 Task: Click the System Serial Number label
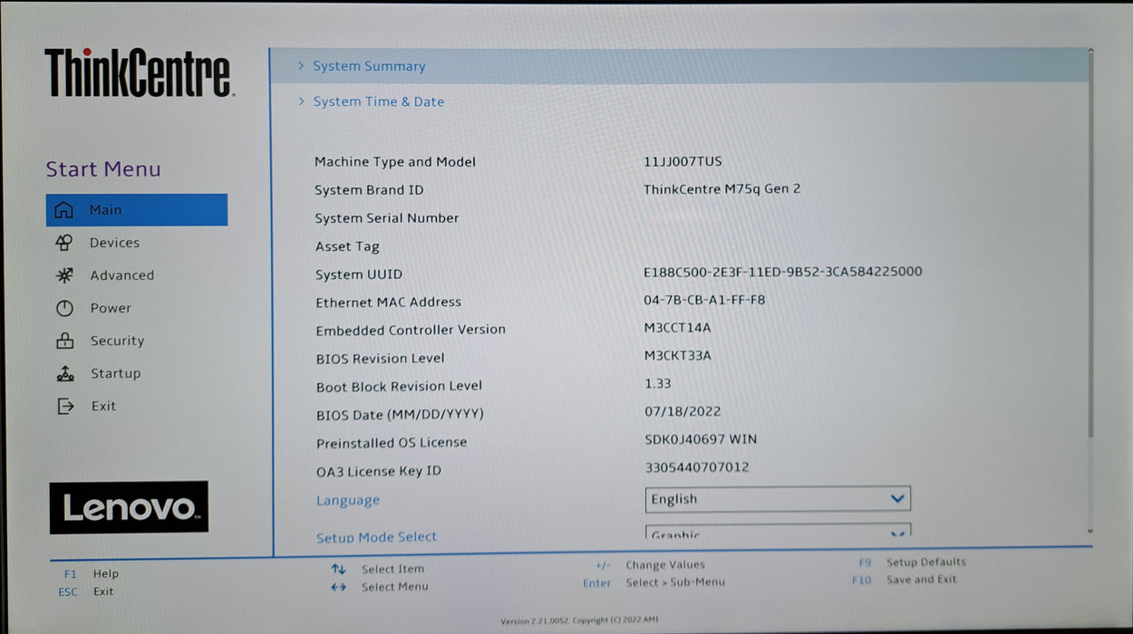pos(387,218)
